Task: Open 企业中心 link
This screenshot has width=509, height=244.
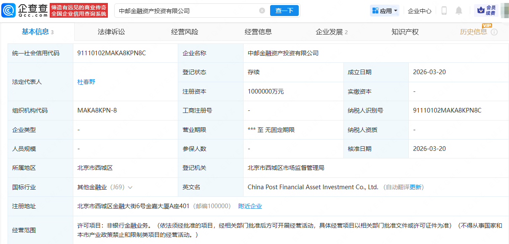Action: tap(420, 11)
